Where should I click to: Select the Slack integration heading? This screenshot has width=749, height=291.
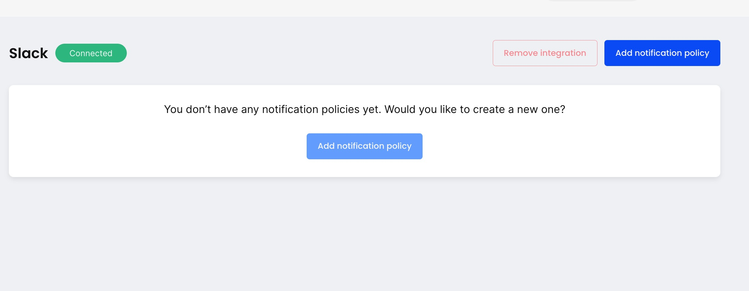(29, 53)
